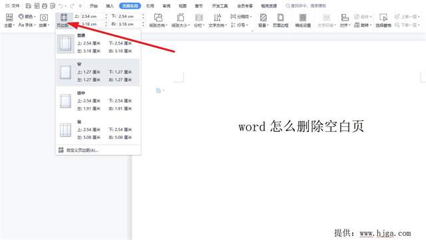Switch to the 插入 ribbon tab
This screenshot has width=426, height=240.
110,6
